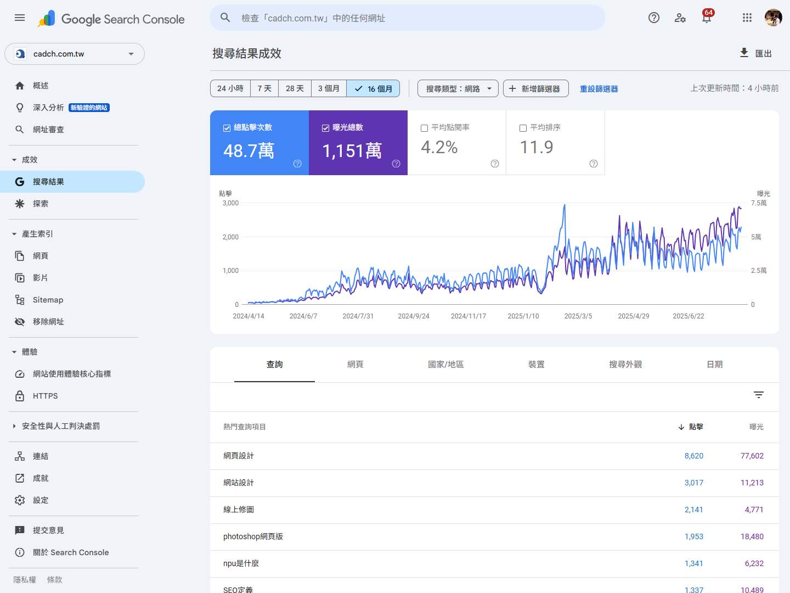Viewport: 790px width, 593px height.
Task: Switch to the 國家/地區 tab
Action: point(445,365)
